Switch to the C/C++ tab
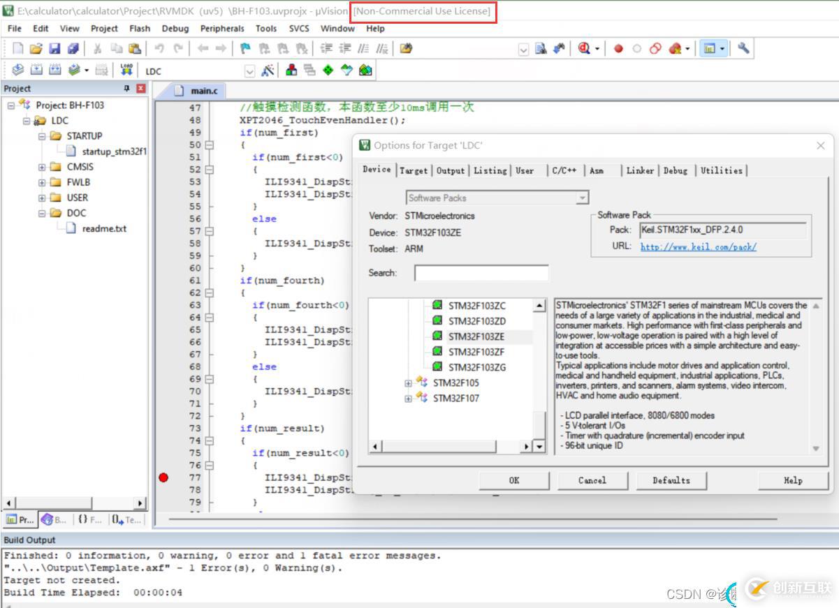 pos(564,170)
